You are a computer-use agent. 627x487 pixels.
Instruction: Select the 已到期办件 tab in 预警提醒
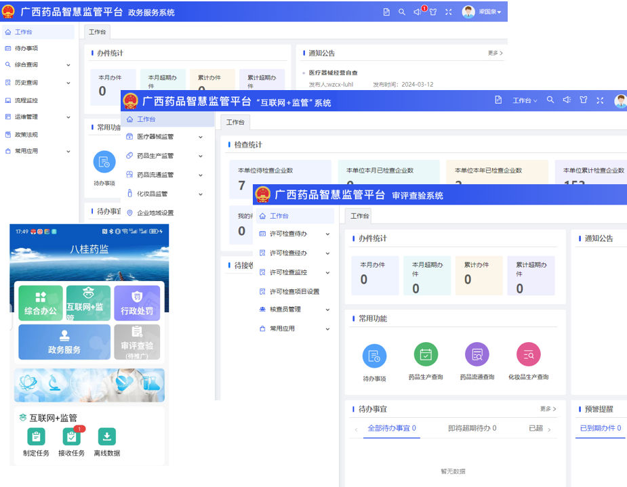[x=600, y=428]
